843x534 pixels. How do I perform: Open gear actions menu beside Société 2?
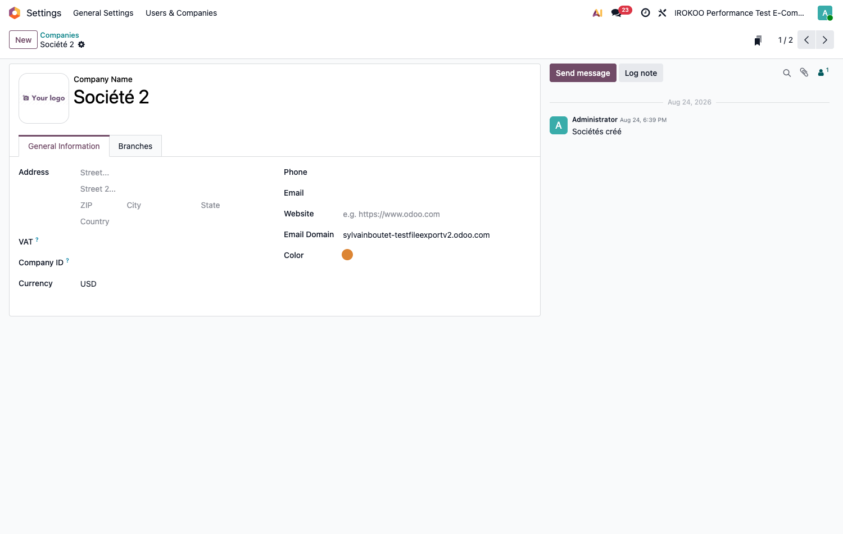point(81,44)
